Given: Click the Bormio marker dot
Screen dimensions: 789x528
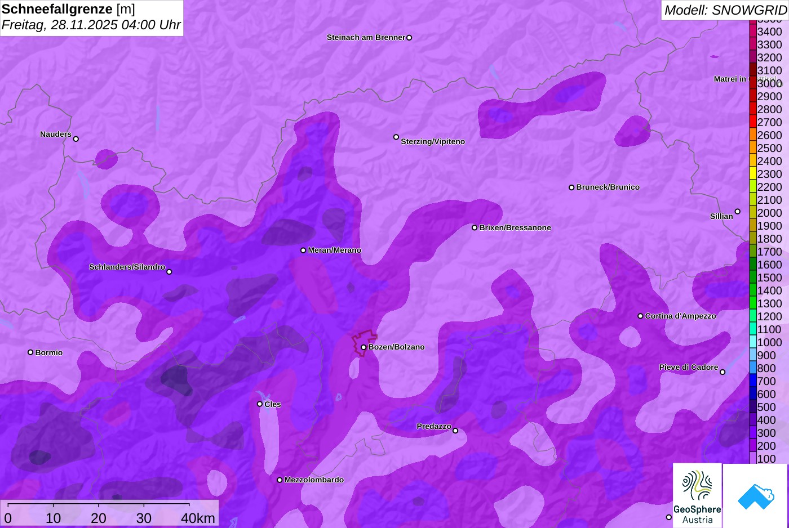Looking at the screenshot, I should point(30,352).
